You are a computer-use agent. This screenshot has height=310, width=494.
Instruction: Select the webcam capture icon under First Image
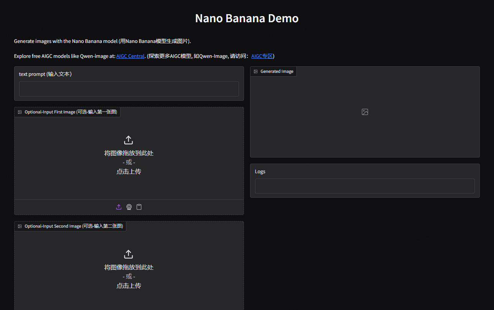click(129, 207)
